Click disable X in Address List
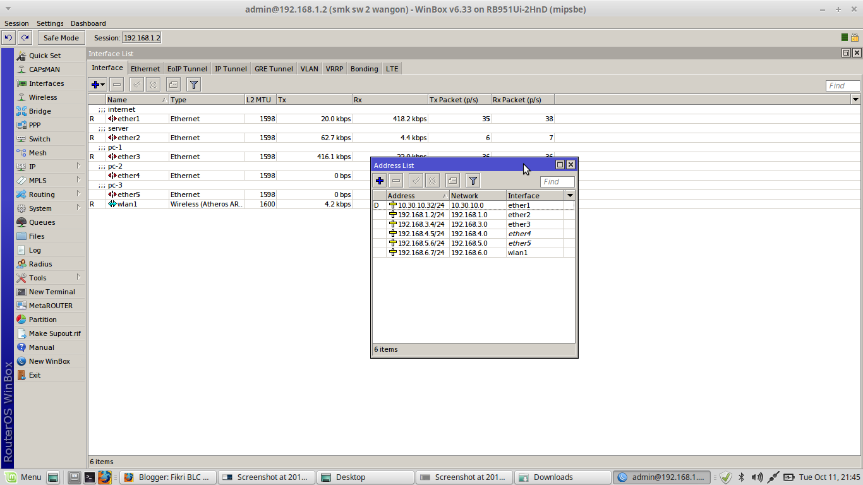The height and width of the screenshot is (485, 863). [x=432, y=181]
